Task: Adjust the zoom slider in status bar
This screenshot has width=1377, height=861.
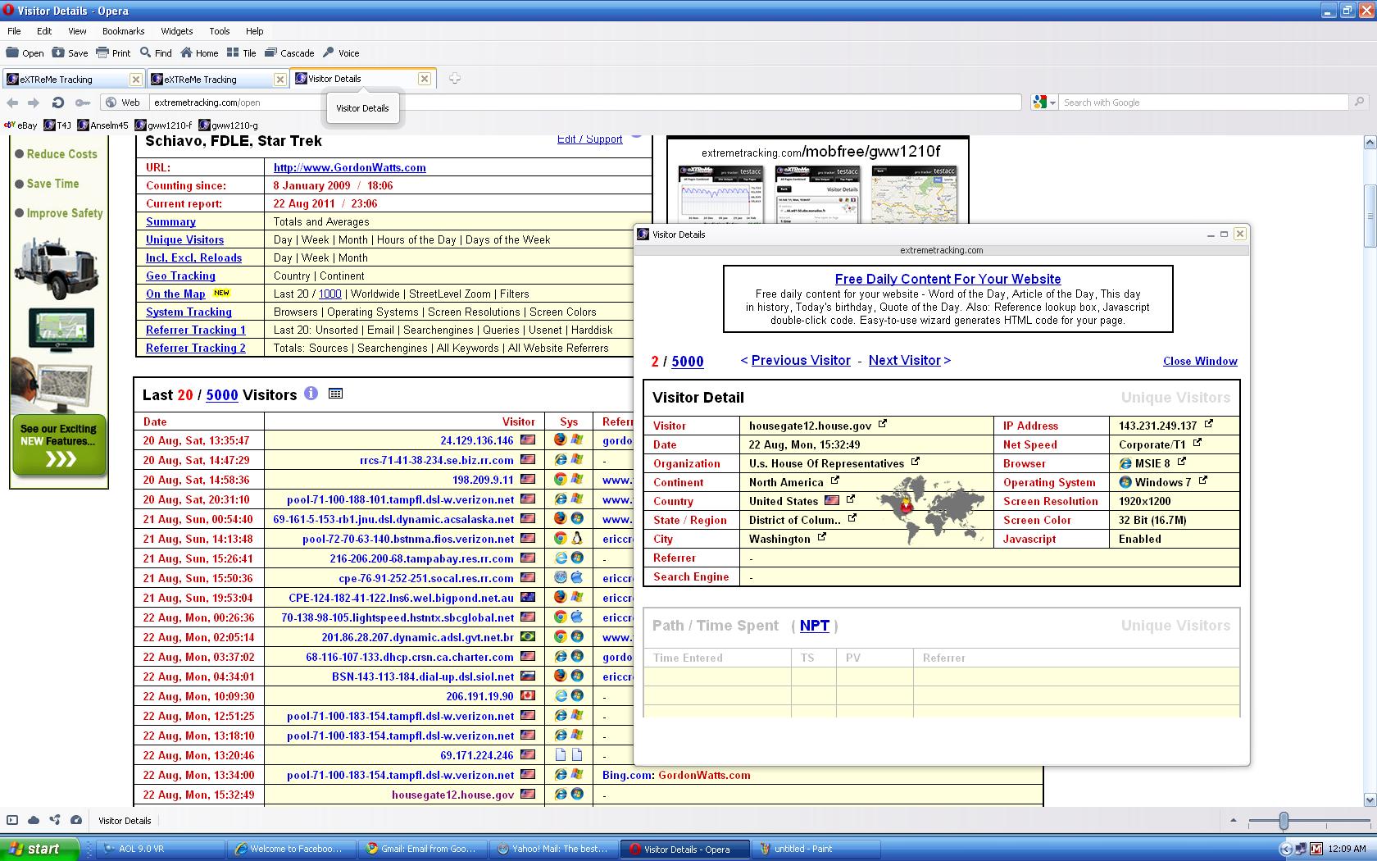Action: pos(1284,820)
